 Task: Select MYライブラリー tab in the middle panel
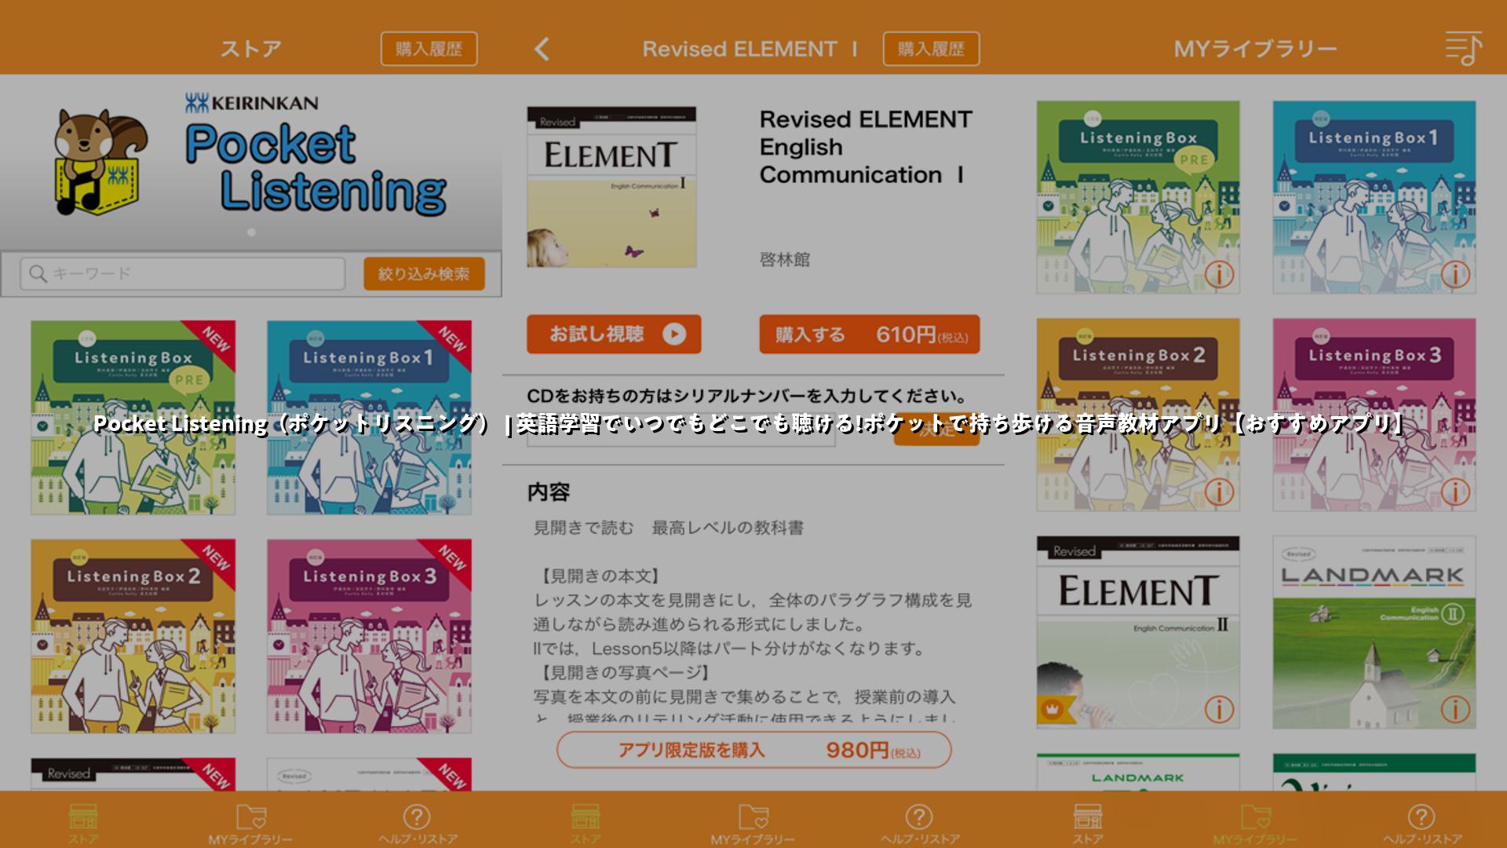click(753, 823)
